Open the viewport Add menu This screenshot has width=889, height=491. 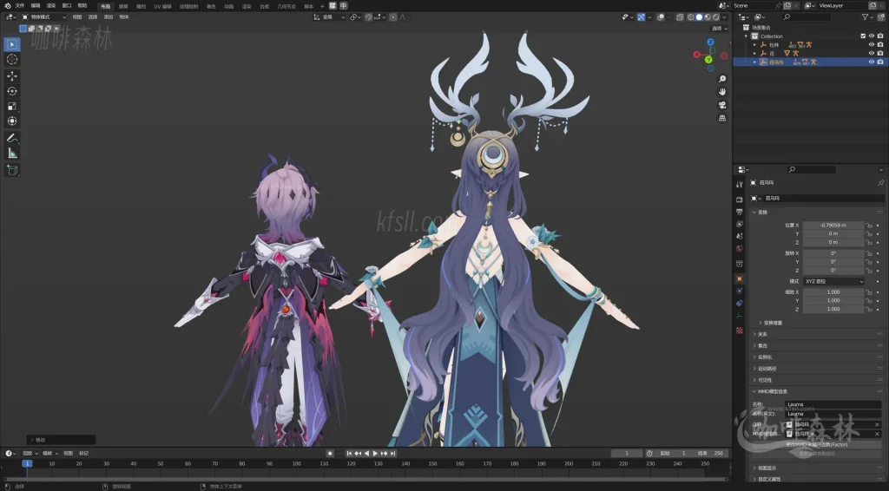[109, 17]
